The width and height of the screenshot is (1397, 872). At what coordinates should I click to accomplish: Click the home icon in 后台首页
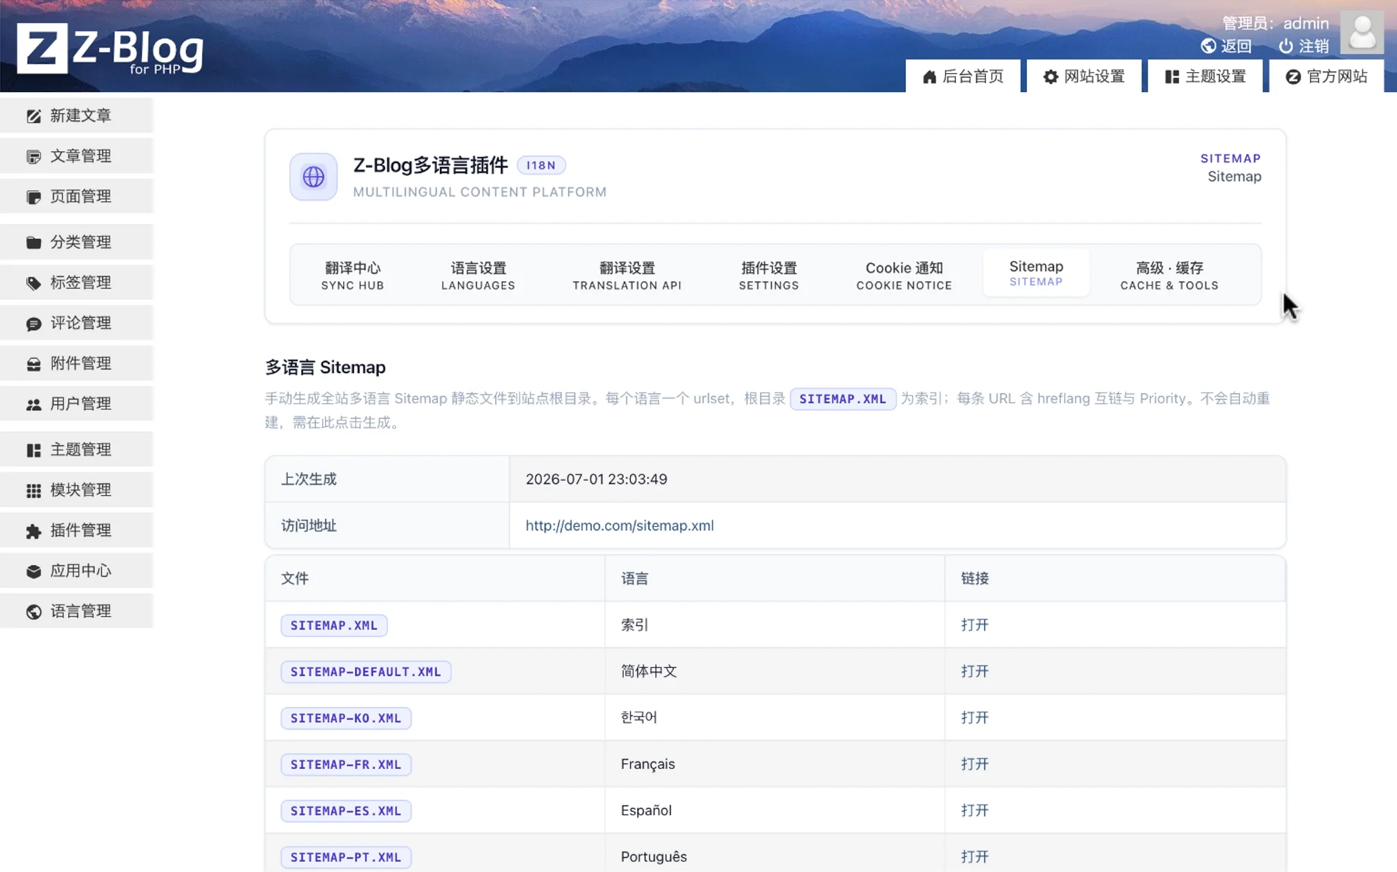coord(929,76)
